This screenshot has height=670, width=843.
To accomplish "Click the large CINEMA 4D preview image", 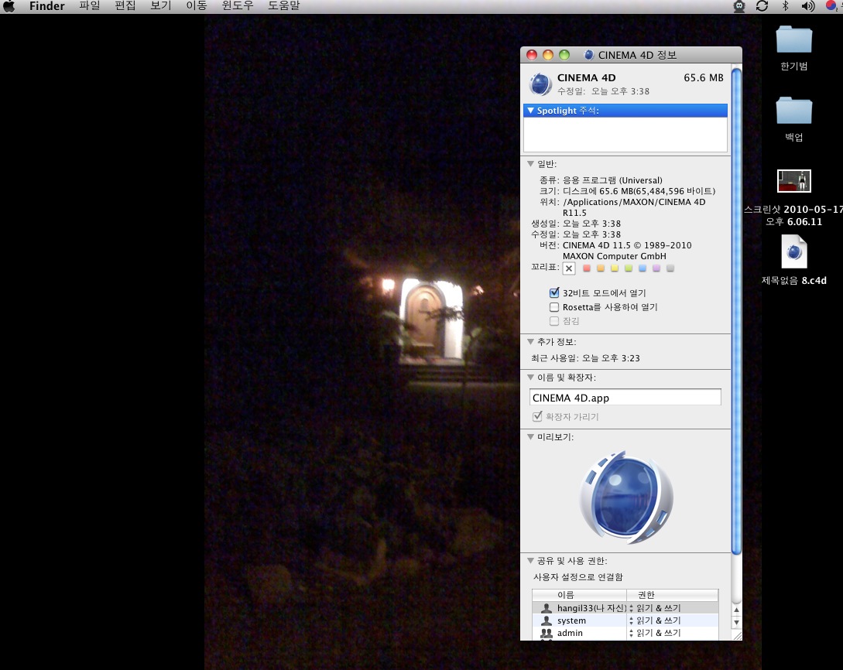I will point(626,497).
